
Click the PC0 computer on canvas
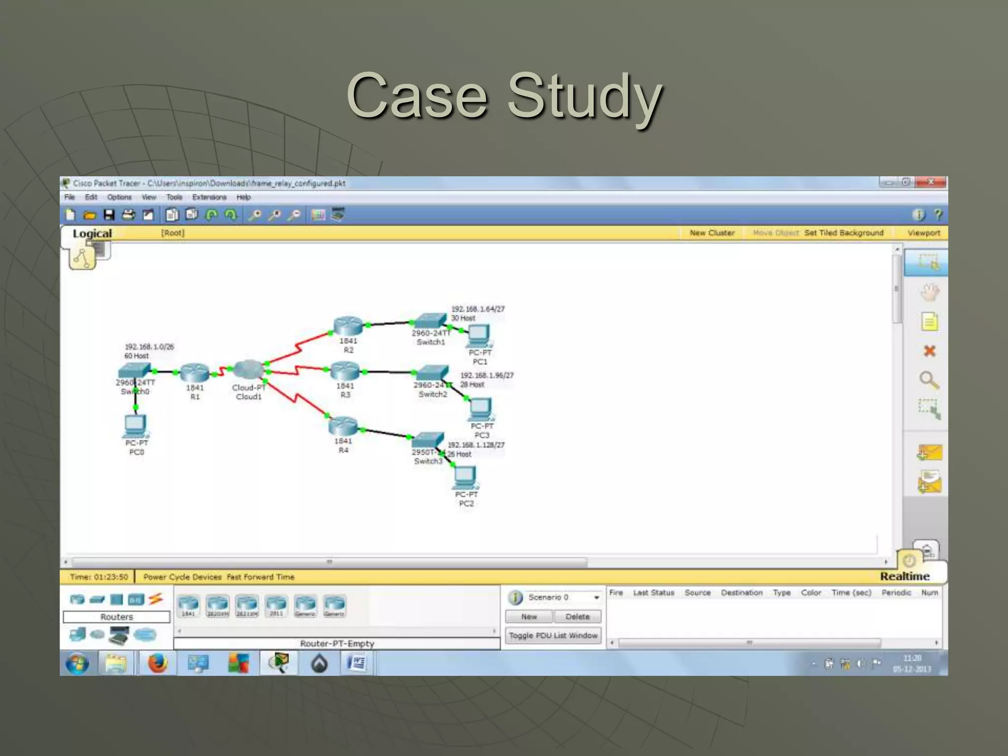click(x=135, y=426)
